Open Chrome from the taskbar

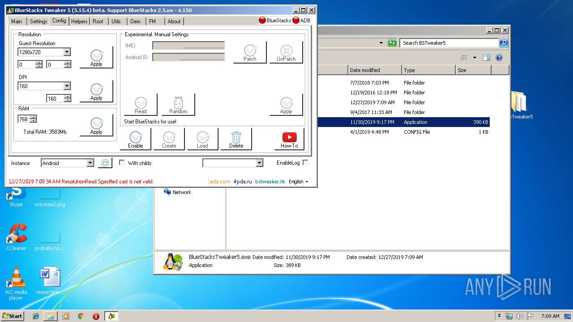pyautogui.click(x=81, y=316)
